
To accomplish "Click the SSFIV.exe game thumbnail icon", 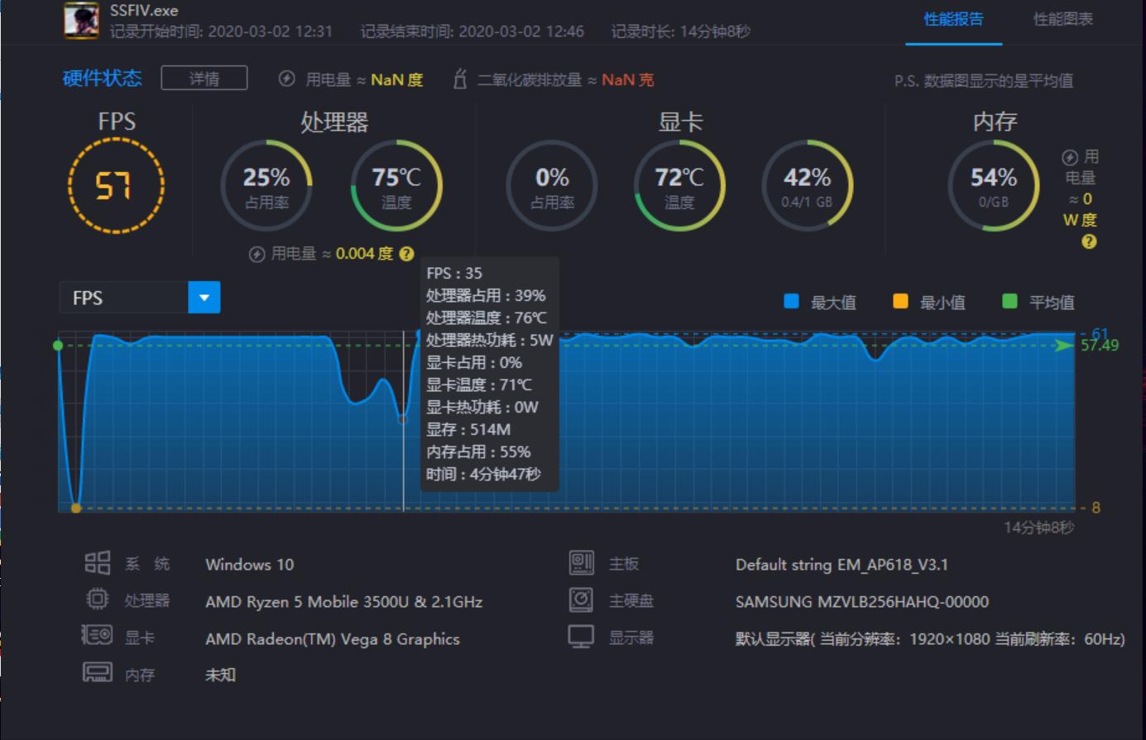I will coord(80,21).
